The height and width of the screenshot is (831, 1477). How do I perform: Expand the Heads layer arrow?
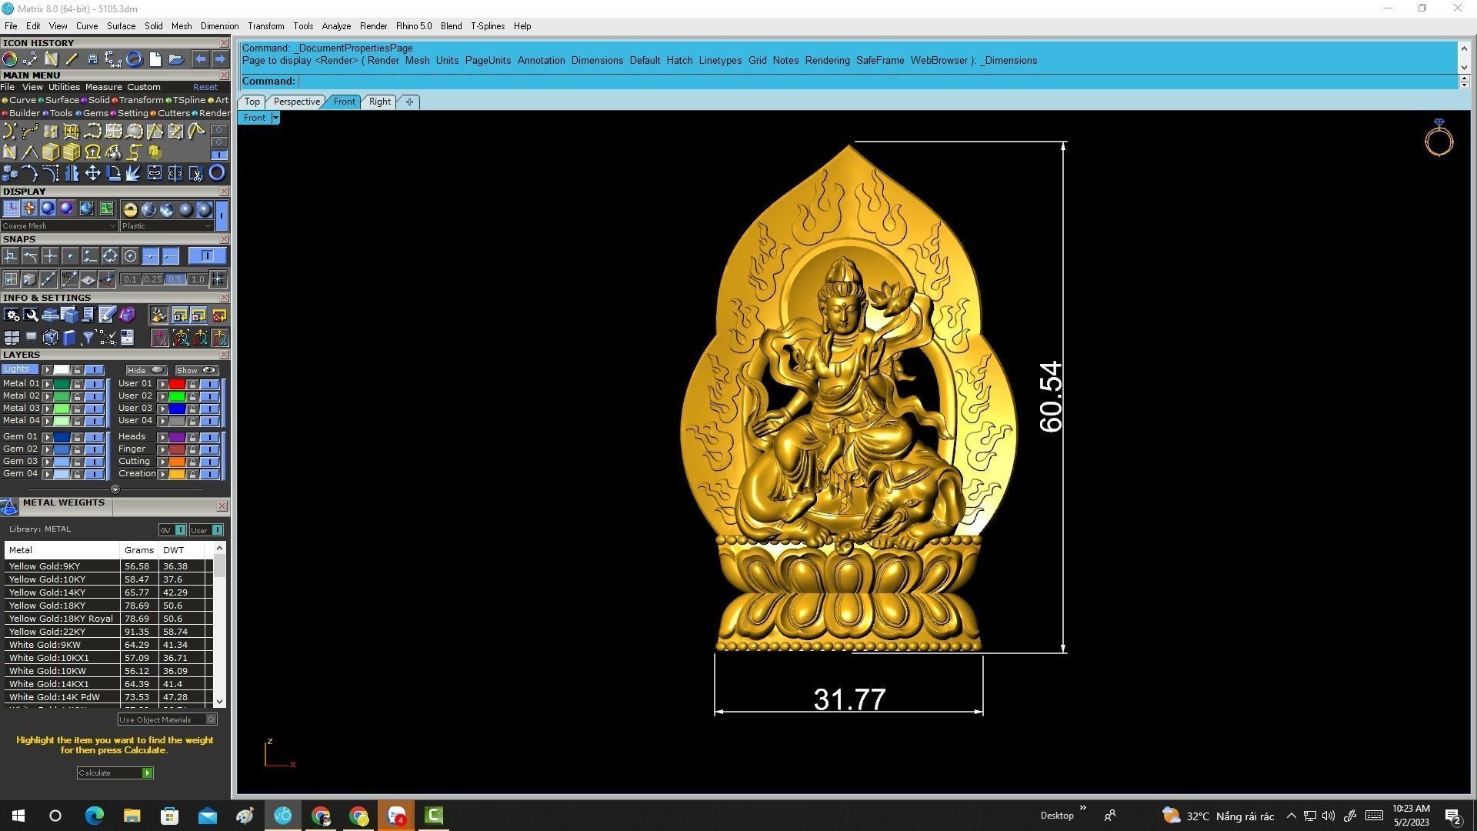pyautogui.click(x=162, y=437)
